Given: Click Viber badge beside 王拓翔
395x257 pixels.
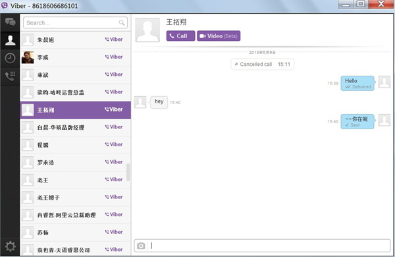Looking at the screenshot, I should [114, 109].
